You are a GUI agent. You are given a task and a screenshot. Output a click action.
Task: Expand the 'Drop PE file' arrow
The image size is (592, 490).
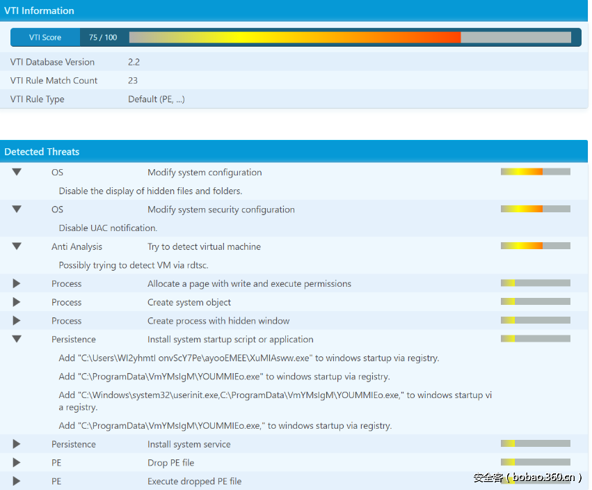17,463
